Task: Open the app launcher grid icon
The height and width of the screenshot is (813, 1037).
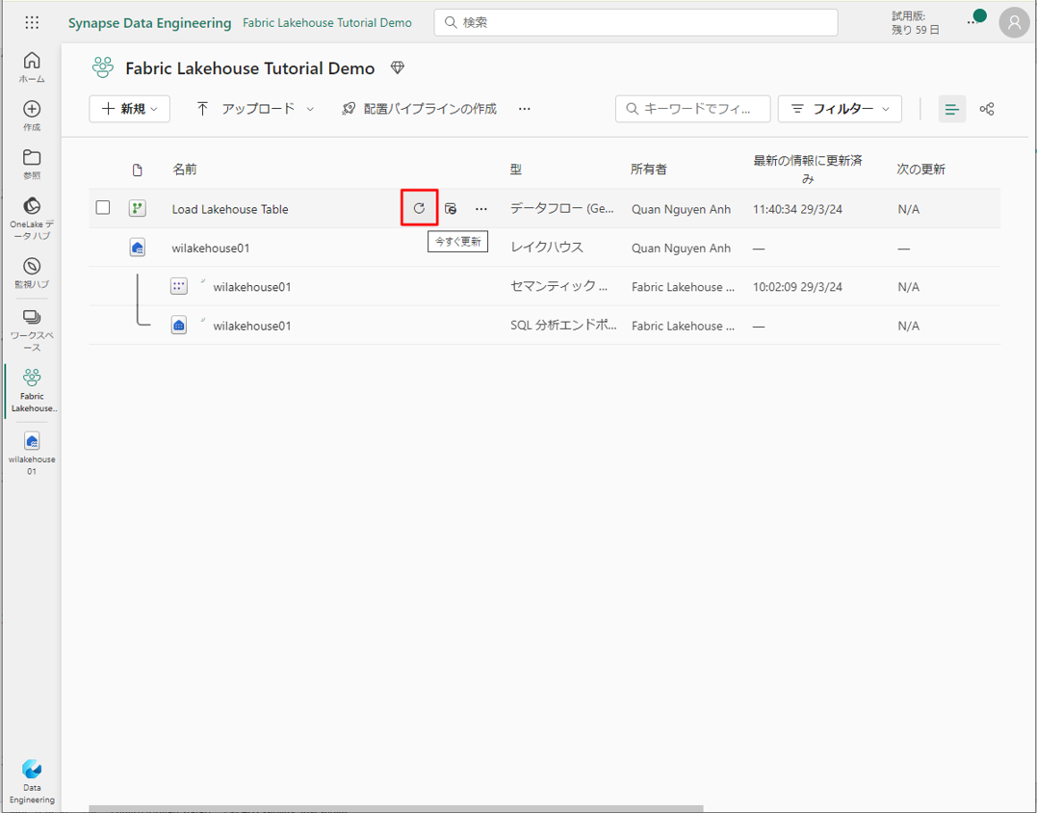Action: [32, 22]
